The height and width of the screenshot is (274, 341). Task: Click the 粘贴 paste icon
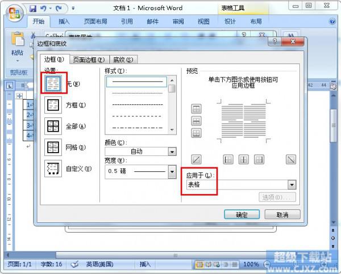18,39
